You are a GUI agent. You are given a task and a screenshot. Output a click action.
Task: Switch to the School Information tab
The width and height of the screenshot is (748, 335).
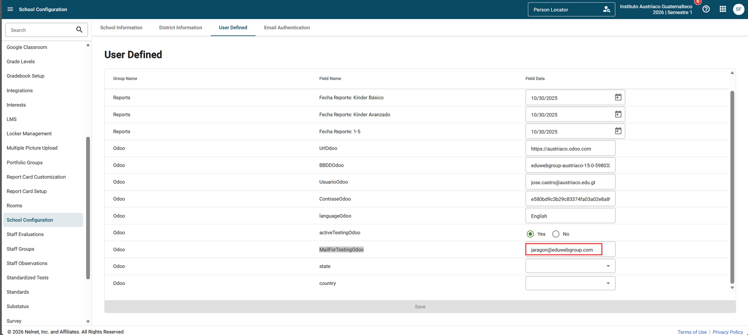click(121, 28)
